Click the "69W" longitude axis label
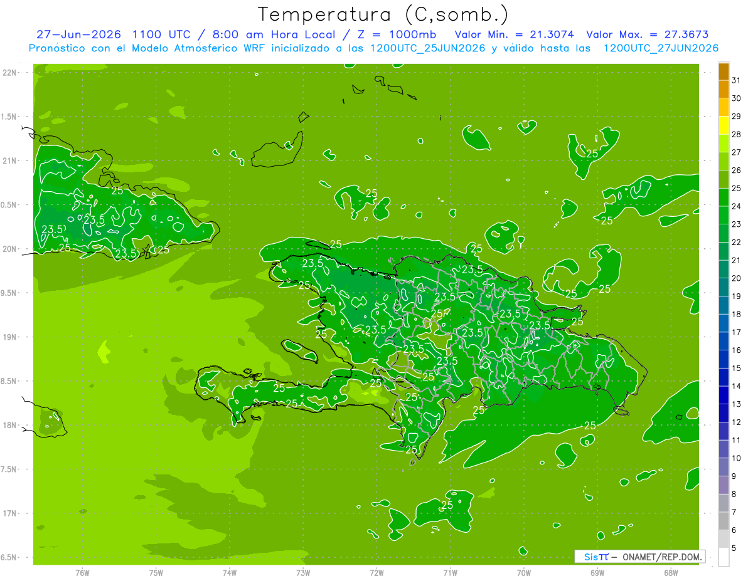Viewport: 753px width, 581px height. pyautogui.click(x=597, y=573)
